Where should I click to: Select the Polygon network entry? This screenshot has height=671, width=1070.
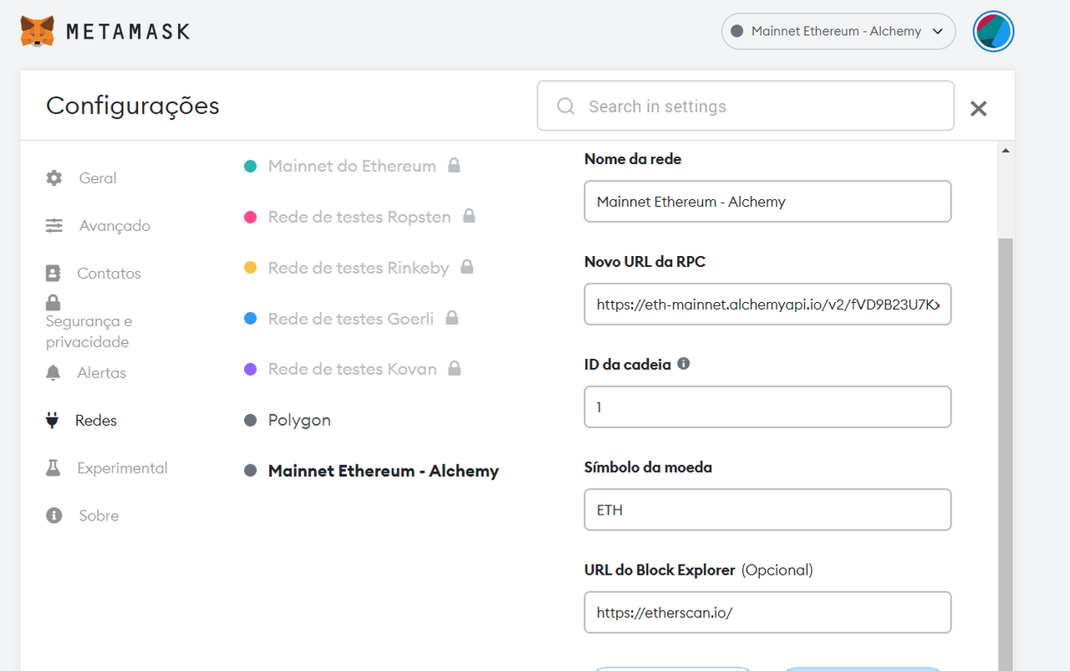[298, 420]
